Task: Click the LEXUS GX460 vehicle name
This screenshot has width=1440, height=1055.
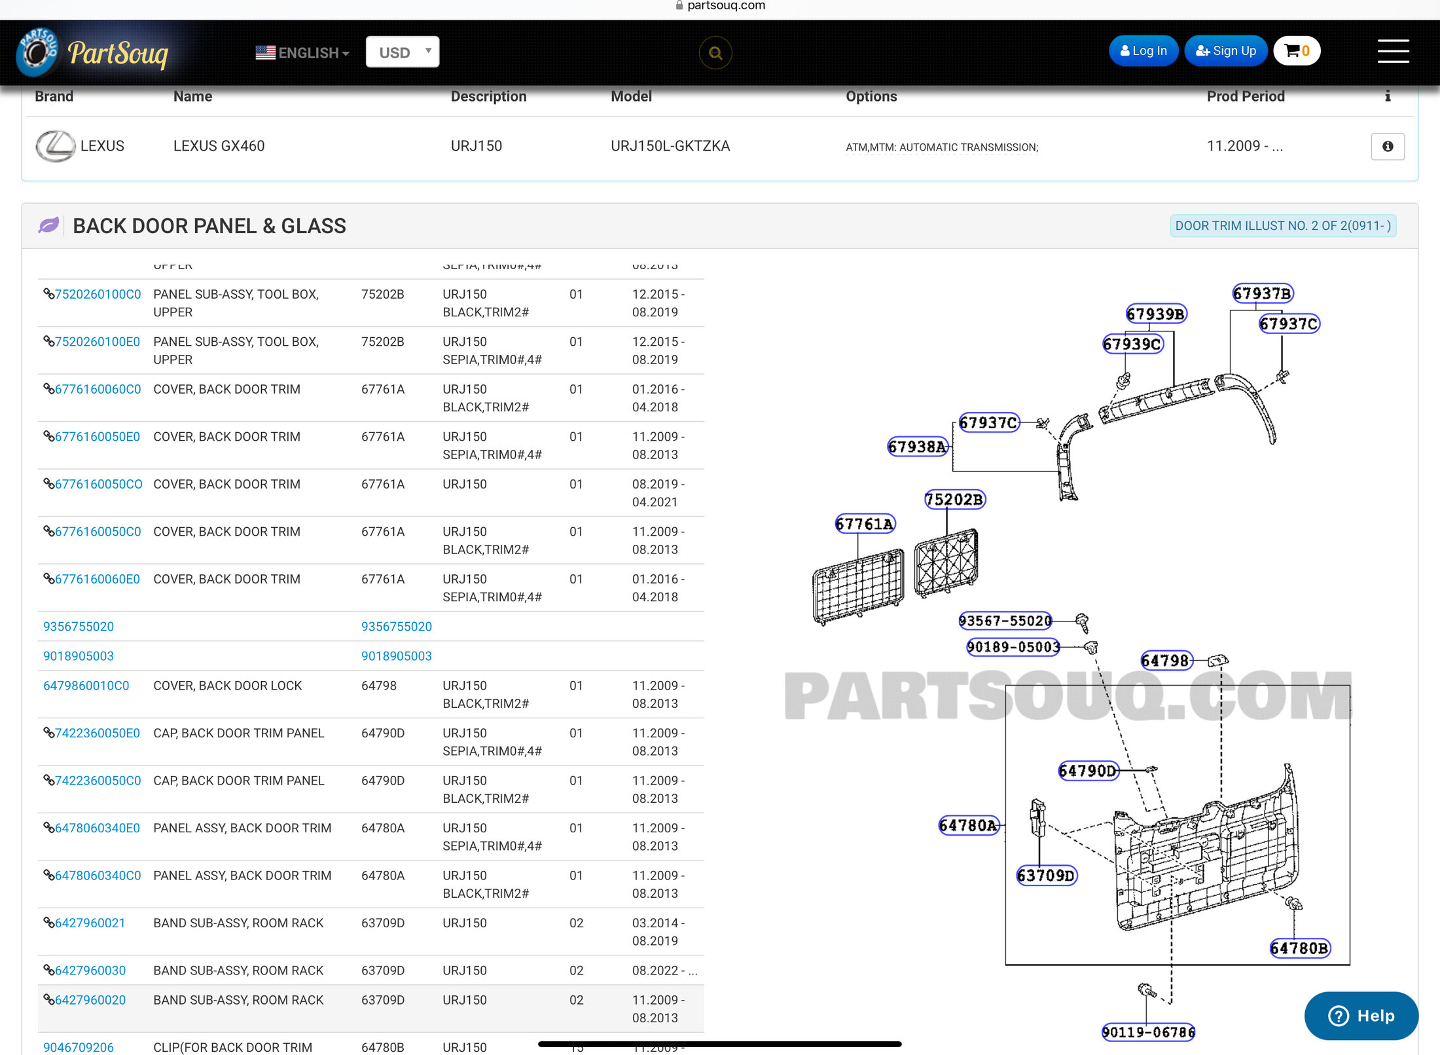Action: coord(219,145)
